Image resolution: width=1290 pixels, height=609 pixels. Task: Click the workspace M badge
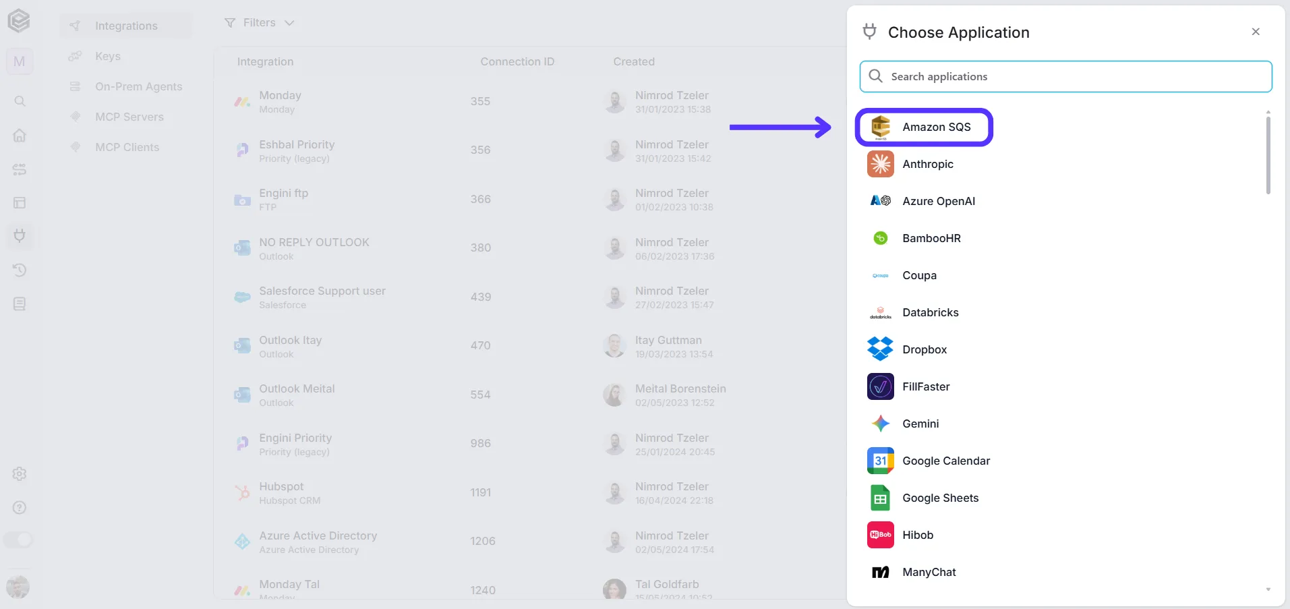(x=19, y=61)
